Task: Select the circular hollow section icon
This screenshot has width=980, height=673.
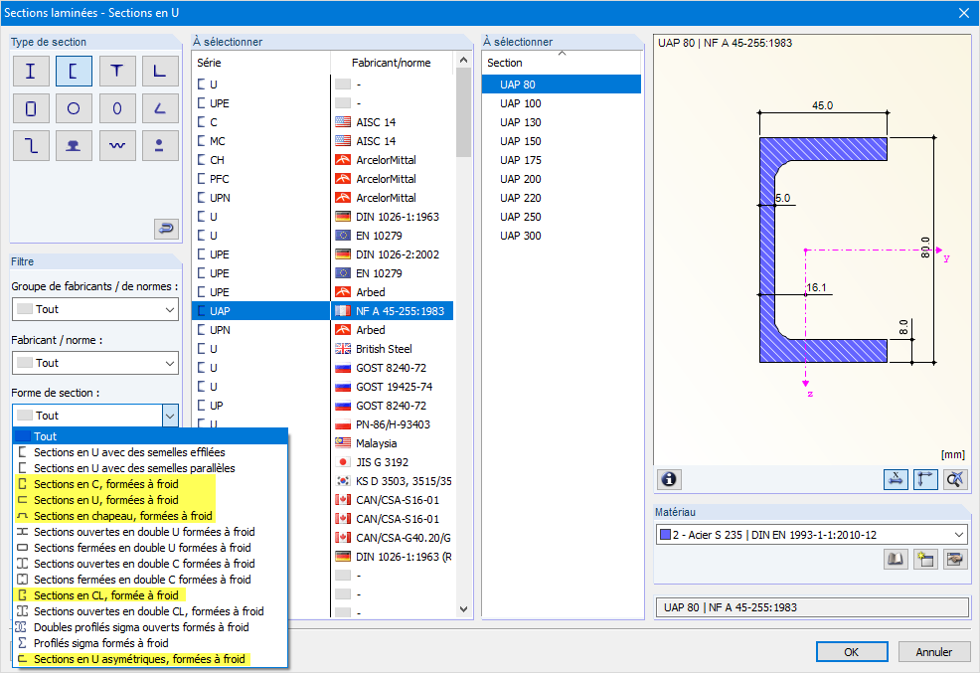Action: 74,108
